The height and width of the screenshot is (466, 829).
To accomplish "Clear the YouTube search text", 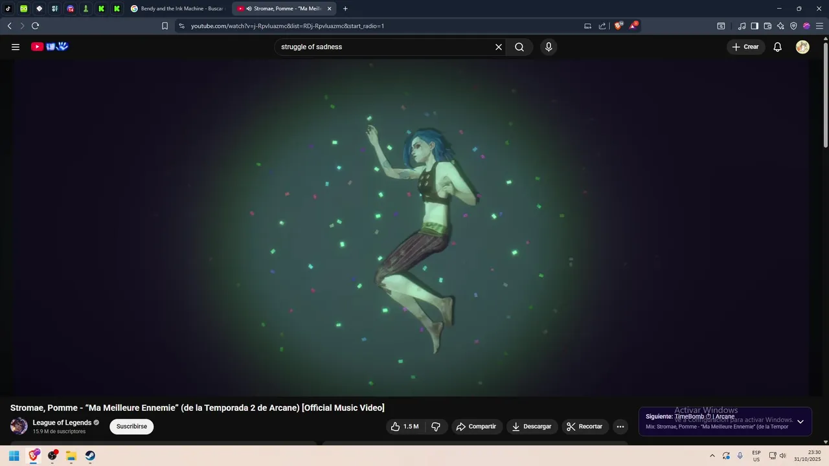I will (x=499, y=47).
